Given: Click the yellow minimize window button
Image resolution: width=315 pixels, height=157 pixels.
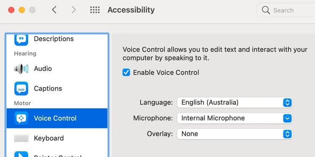Looking at the screenshot, I should coord(22,10).
